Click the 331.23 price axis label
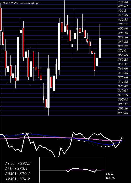This screenshot has width=131, height=183. coord(123,82)
